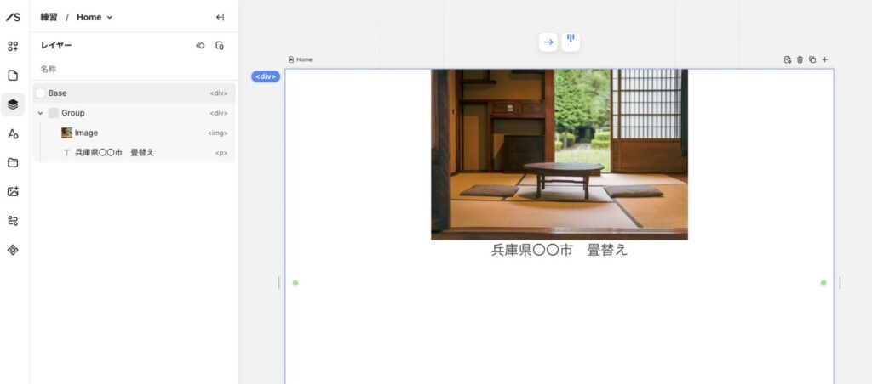Toggle the Group layer square box
The width and height of the screenshot is (872, 384).
click(x=54, y=113)
